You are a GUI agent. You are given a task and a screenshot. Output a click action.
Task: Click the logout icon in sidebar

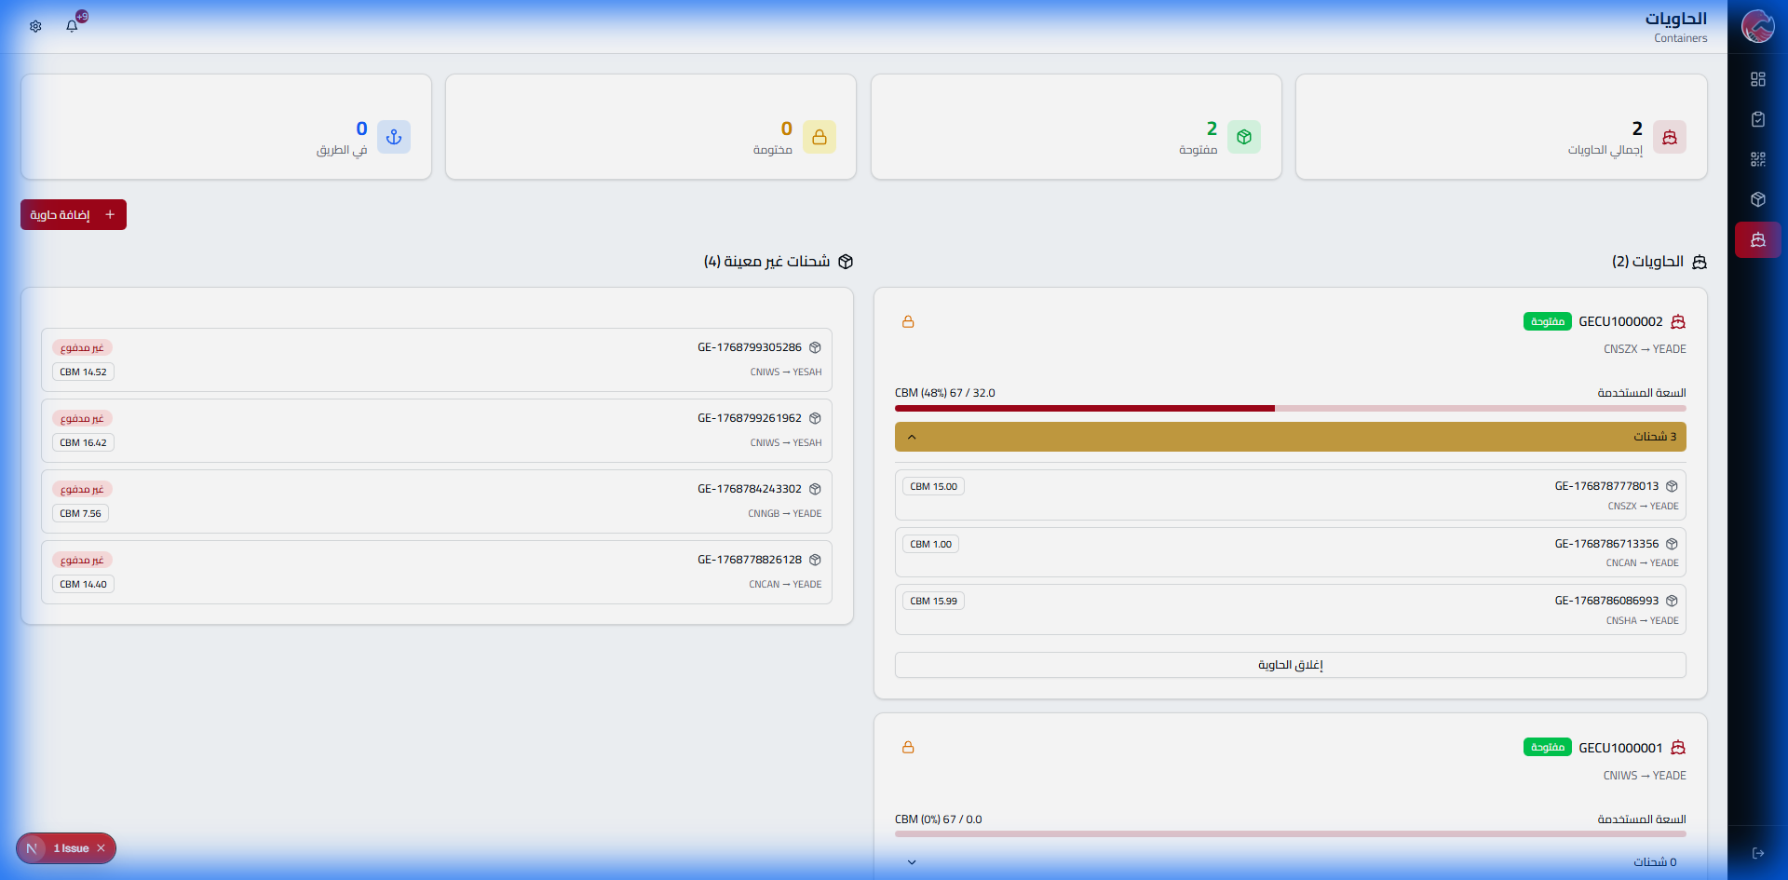1757,853
